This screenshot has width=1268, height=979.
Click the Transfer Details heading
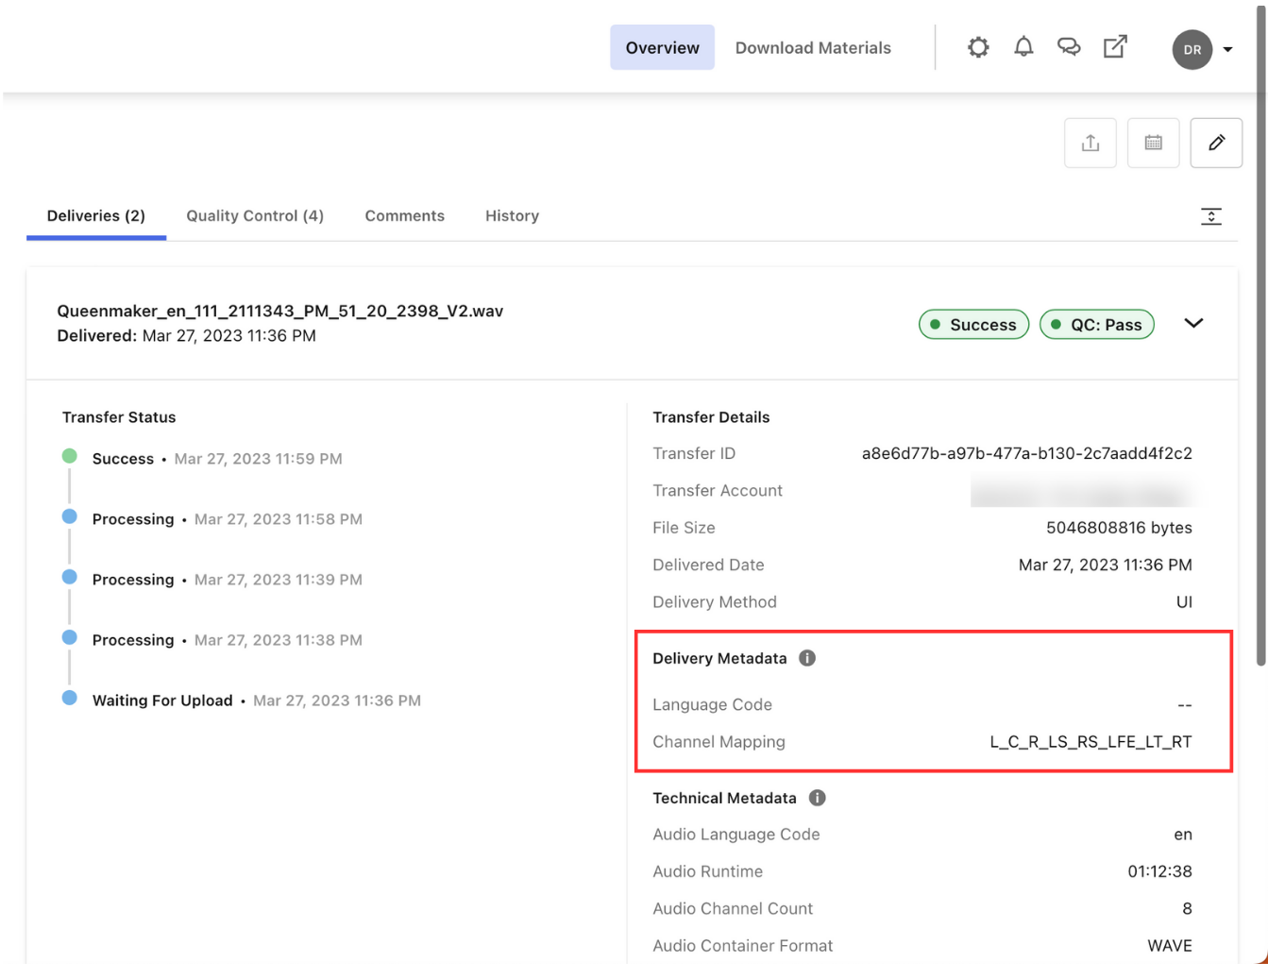pyautogui.click(x=711, y=417)
